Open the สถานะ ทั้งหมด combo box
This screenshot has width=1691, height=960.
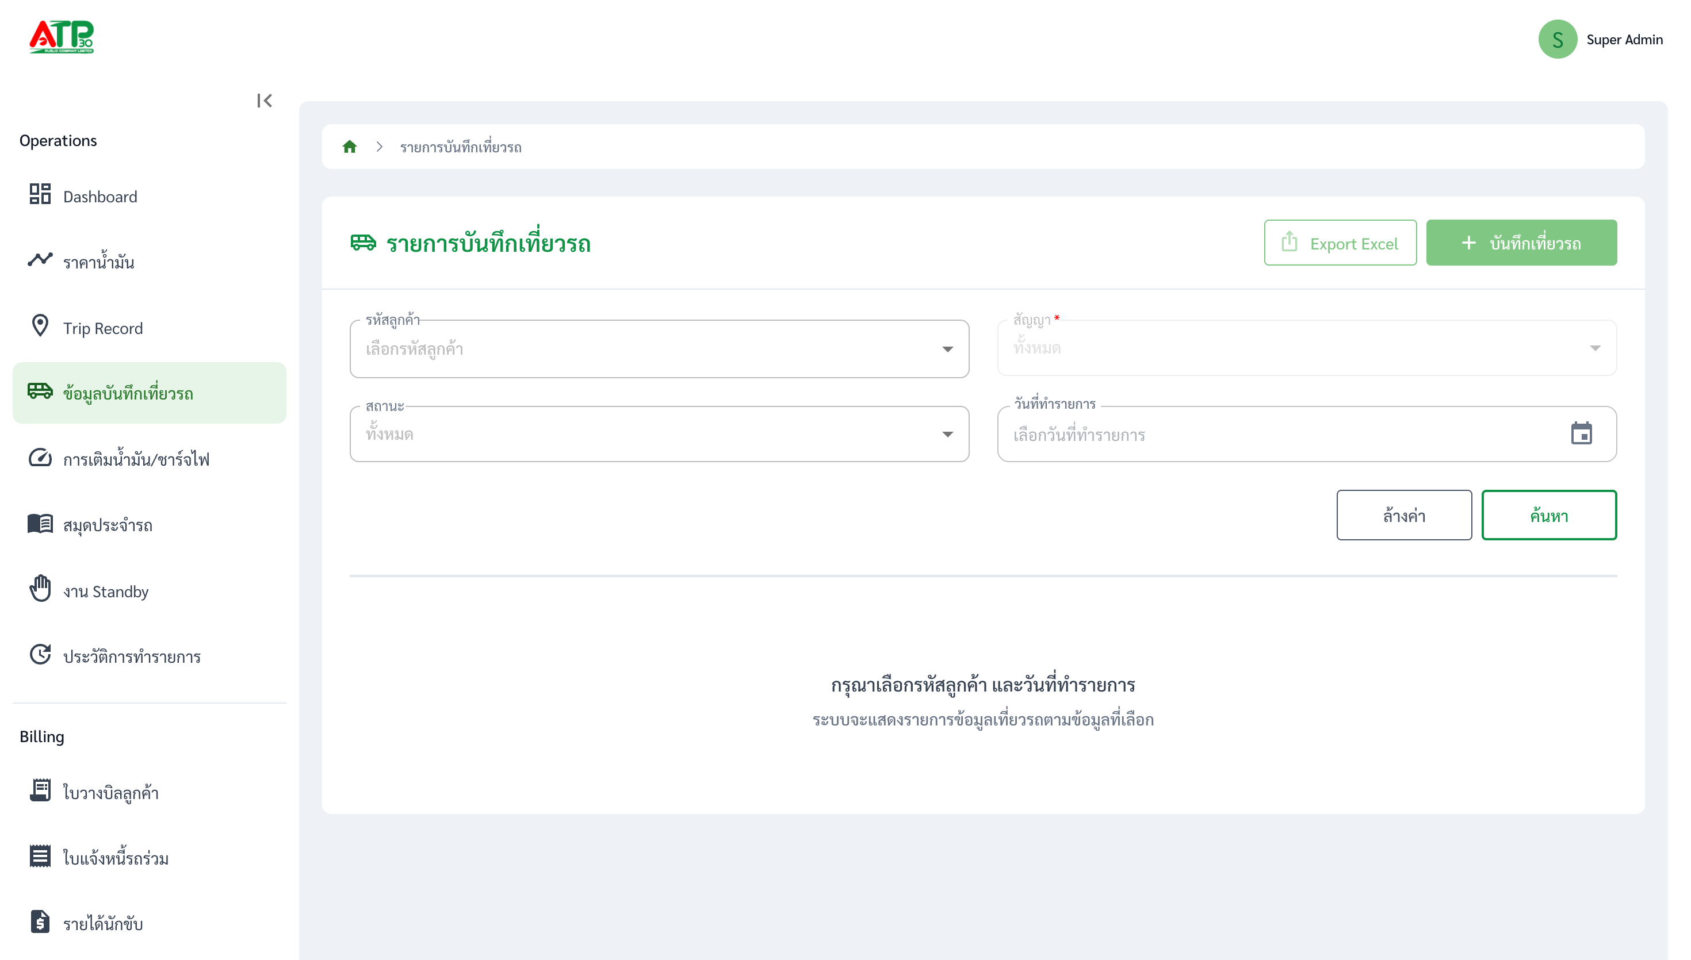point(659,434)
